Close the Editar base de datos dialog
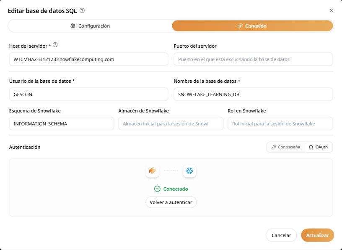 coord(331,10)
